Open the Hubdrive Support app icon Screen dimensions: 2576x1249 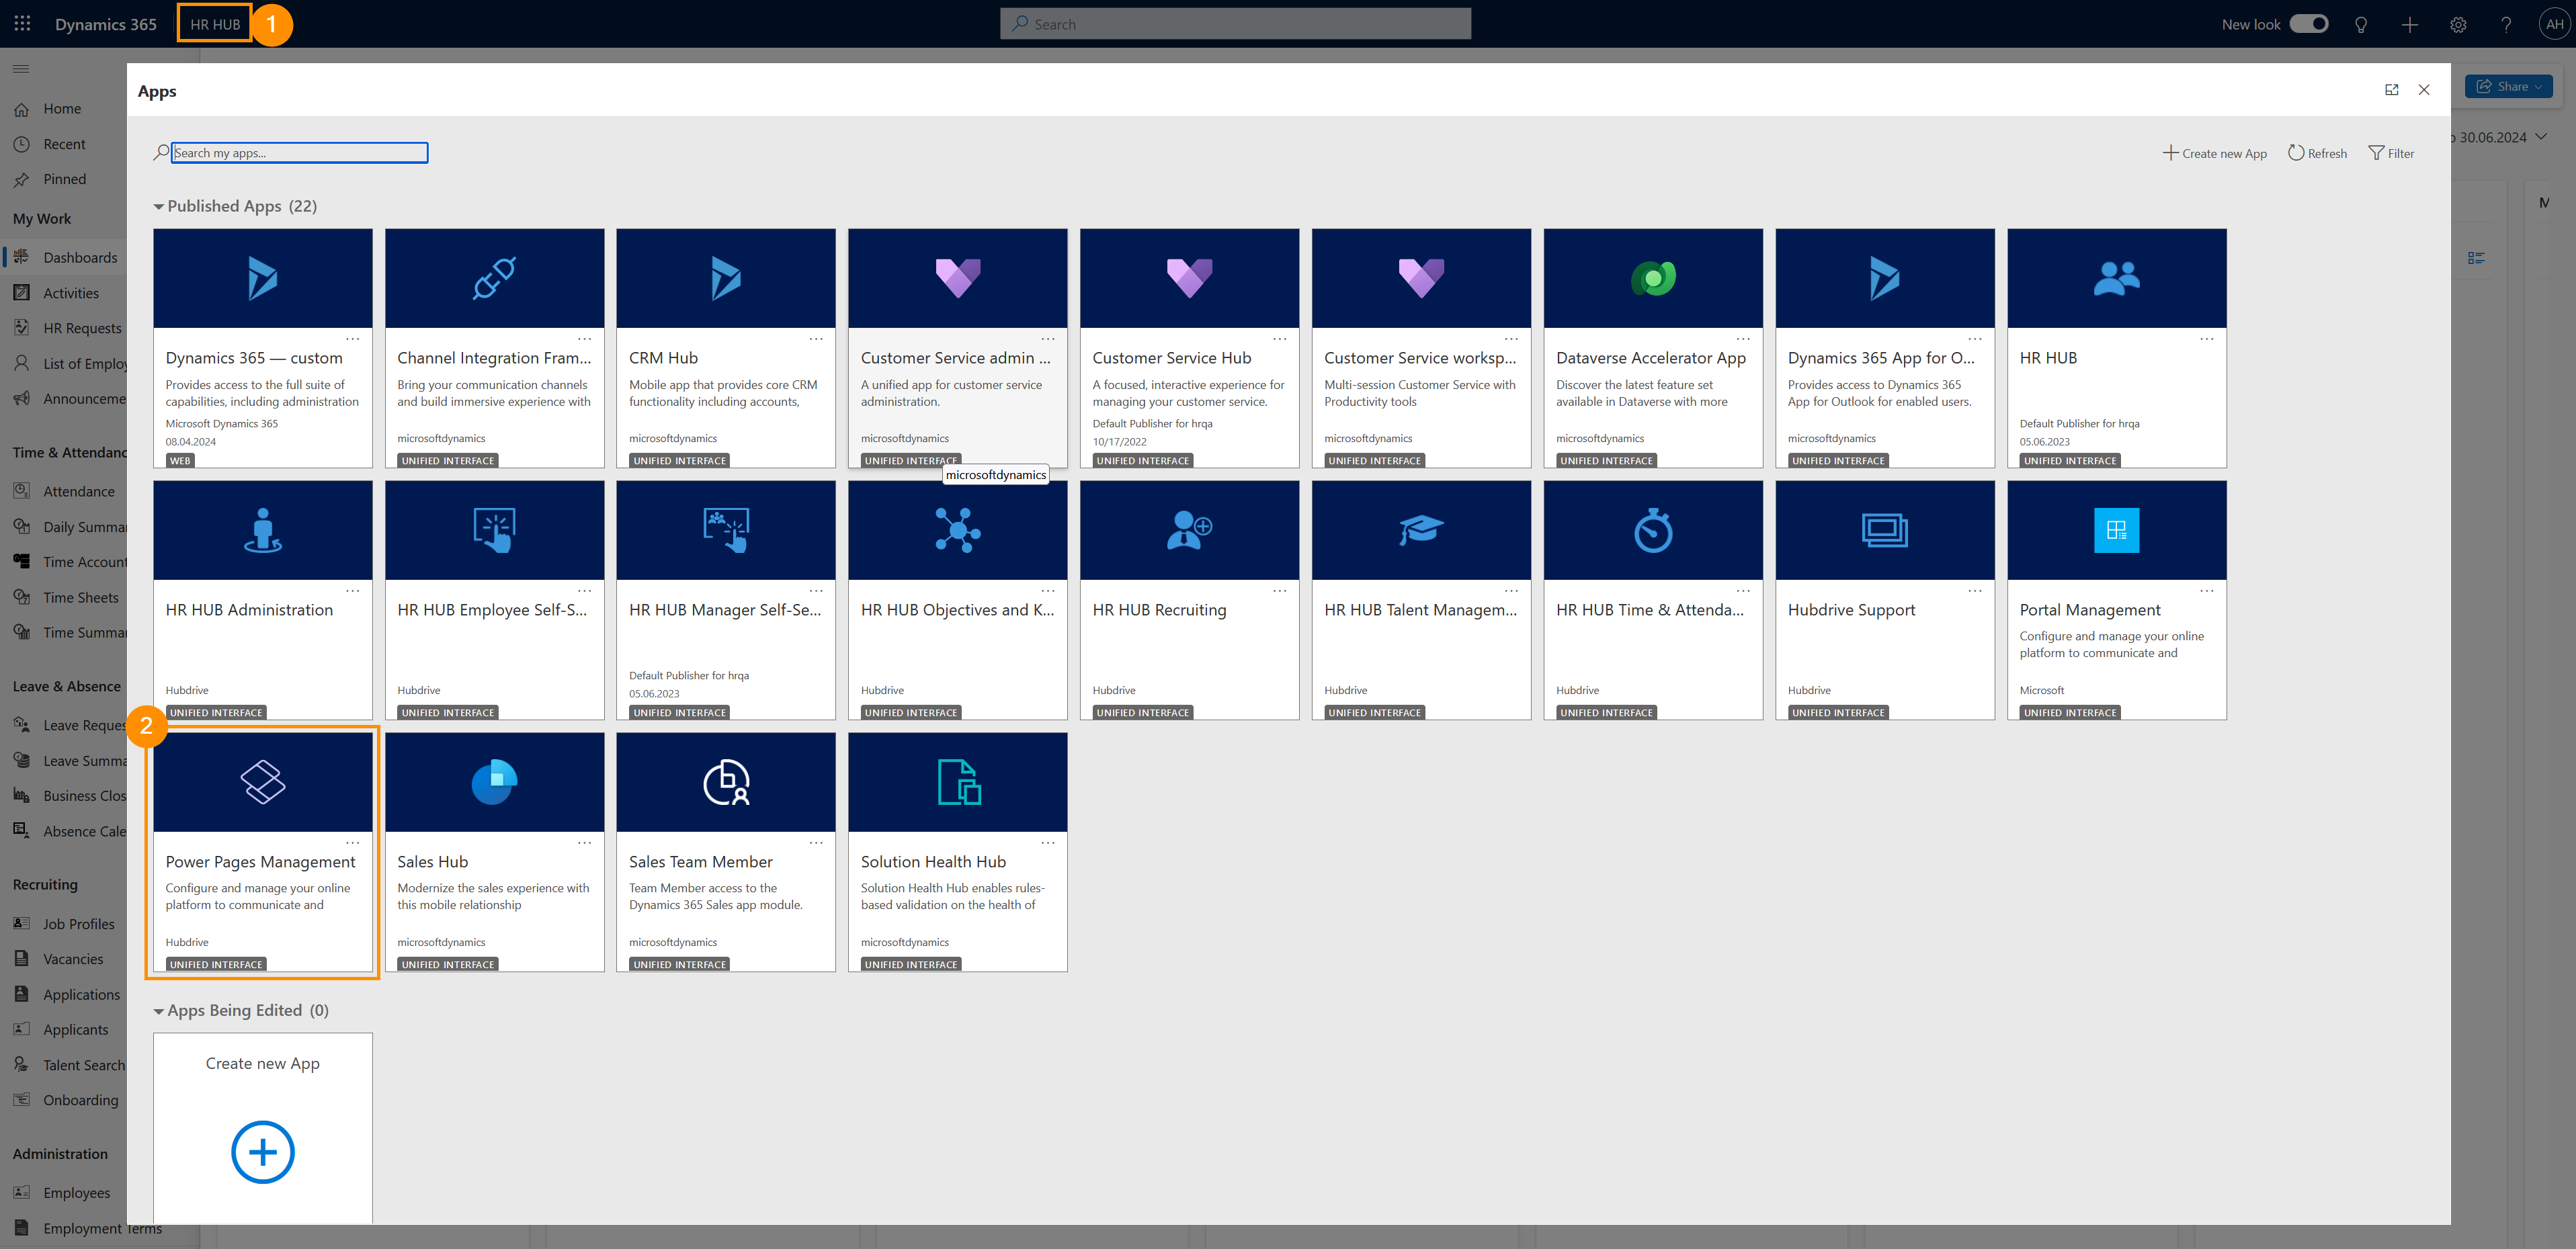coord(1885,530)
